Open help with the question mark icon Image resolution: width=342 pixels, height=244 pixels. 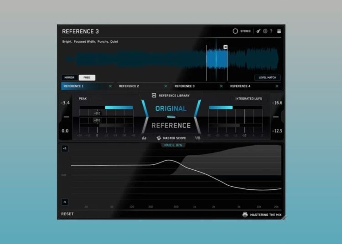pyautogui.click(x=271, y=31)
